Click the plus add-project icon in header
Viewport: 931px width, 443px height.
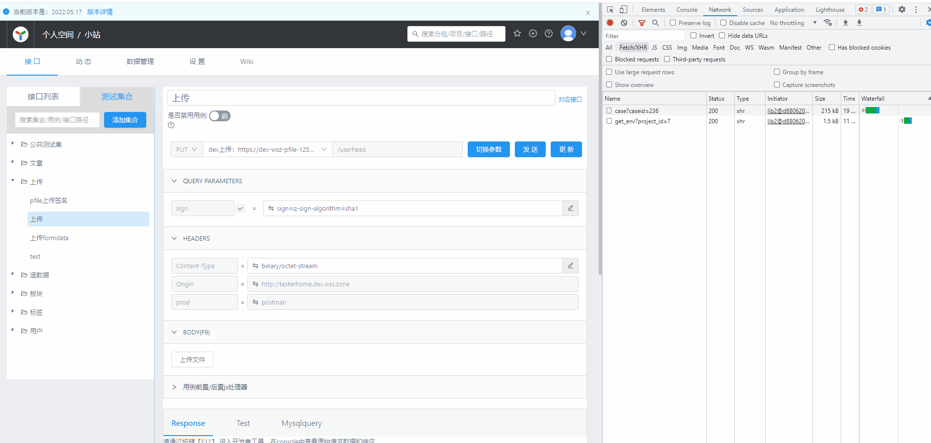click(533, 33)
